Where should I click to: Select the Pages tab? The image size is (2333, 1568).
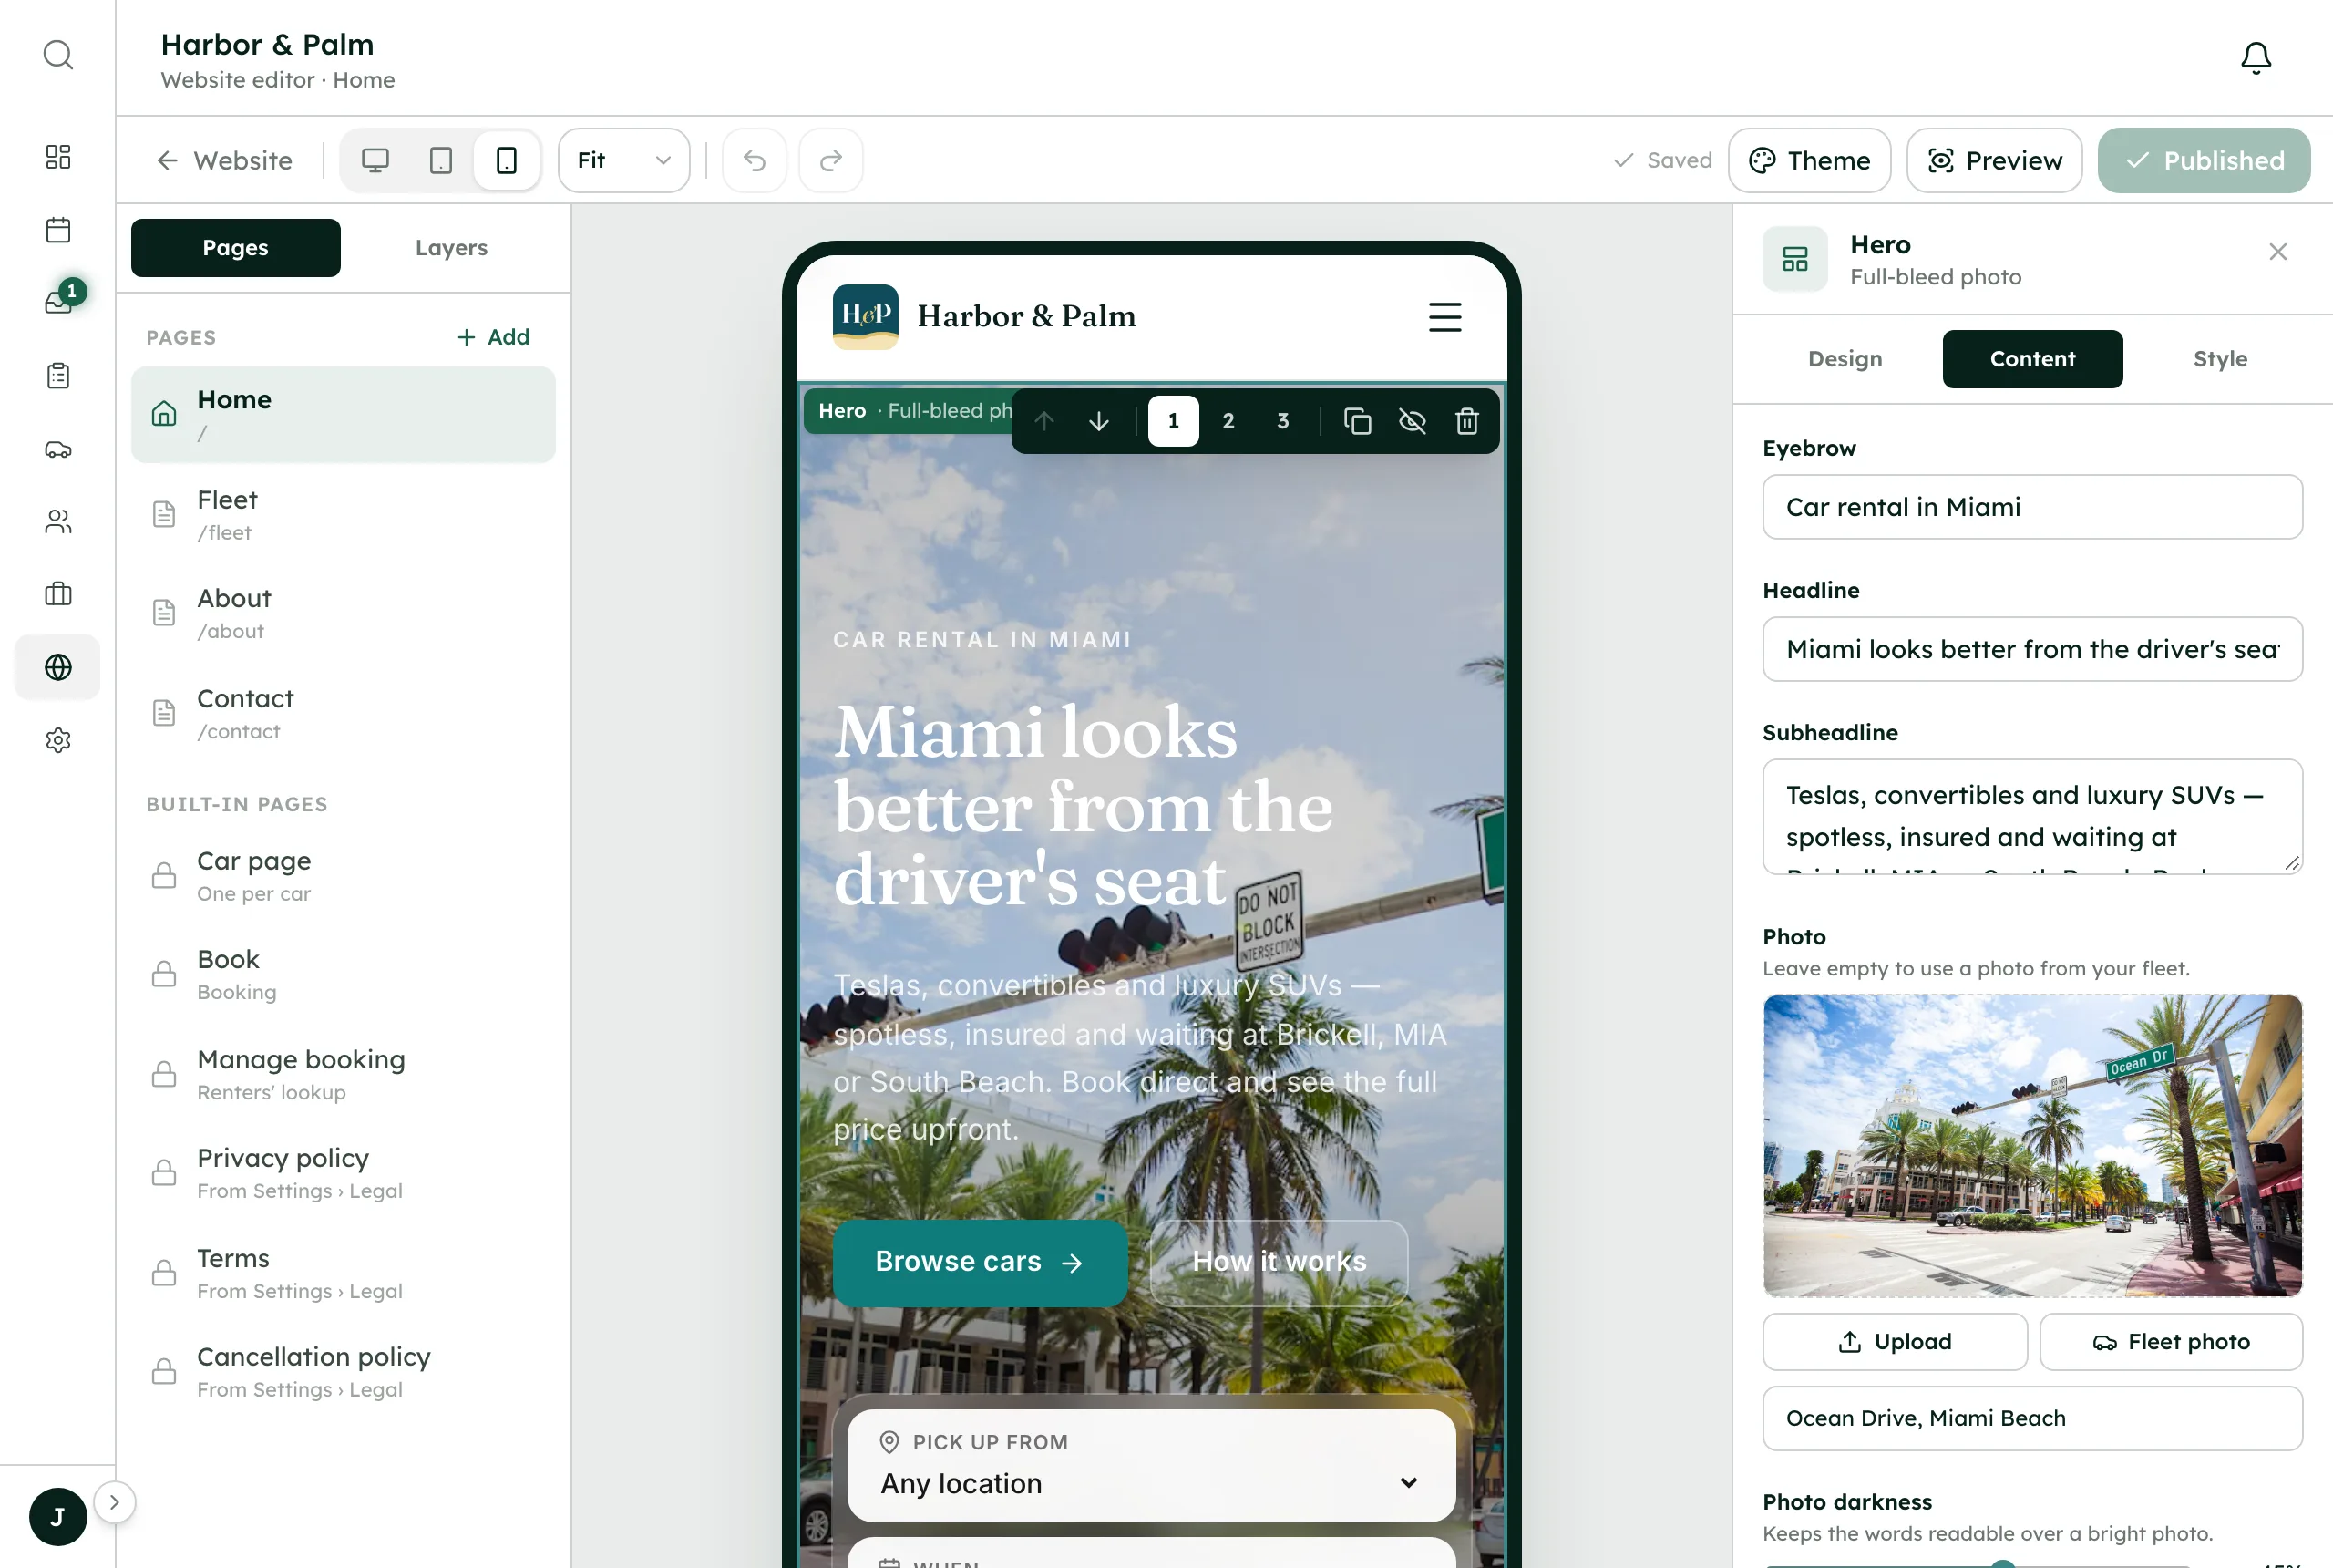(x=235, y=248)
